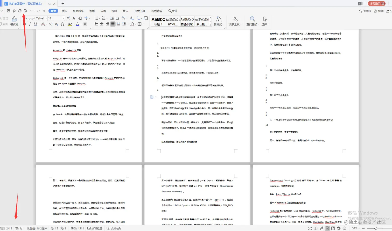Screen dimensions: 392x231
Task: Click the Fullscreen icon in status bar
Action: 310,228
